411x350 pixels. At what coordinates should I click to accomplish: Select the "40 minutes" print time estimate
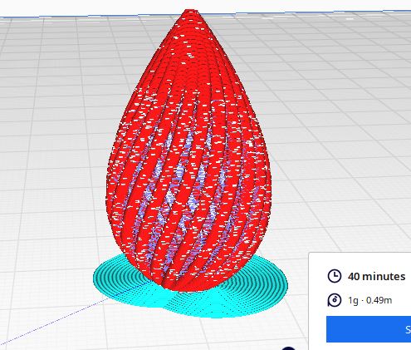[x=376, y=276]
